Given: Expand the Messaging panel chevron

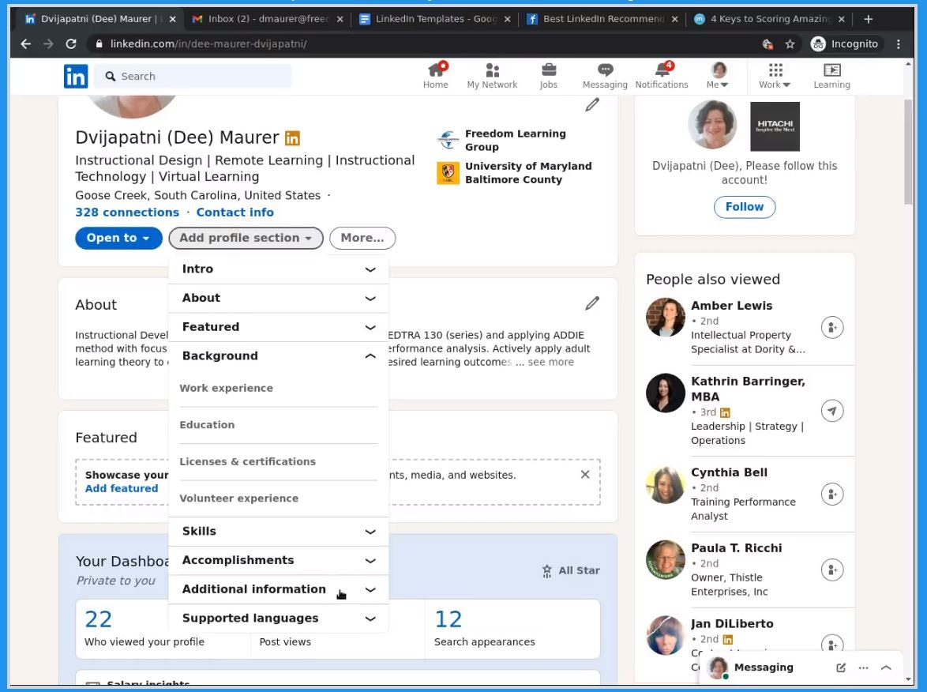Looking at the screenshot, I should click(x=886, y=668).
